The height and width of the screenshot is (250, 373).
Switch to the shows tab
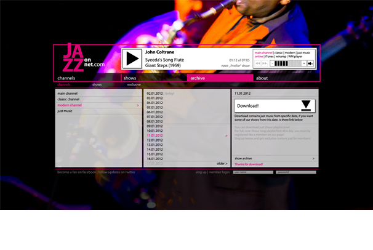153,78
